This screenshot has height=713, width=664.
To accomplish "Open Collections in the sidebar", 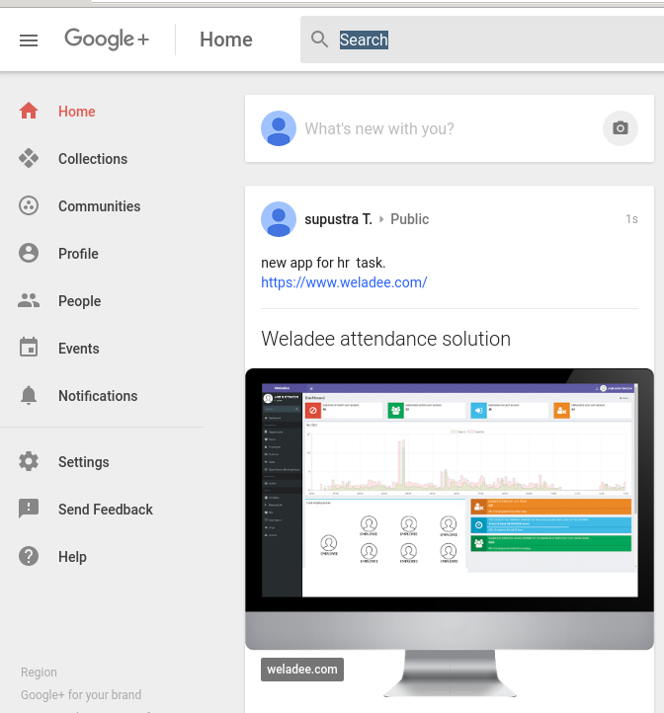I will [93, 159].
